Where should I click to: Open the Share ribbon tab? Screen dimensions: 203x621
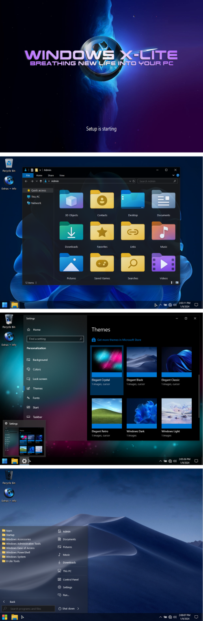click(51, 175)
